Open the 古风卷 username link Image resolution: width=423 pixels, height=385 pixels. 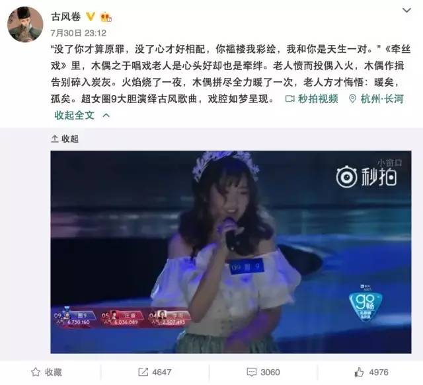tap(66, 17)
